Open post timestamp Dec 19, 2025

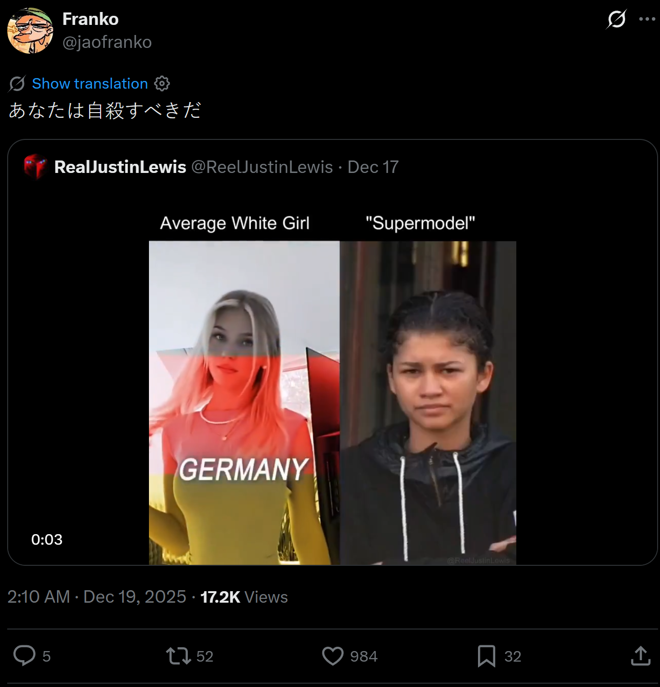[97, 597]
